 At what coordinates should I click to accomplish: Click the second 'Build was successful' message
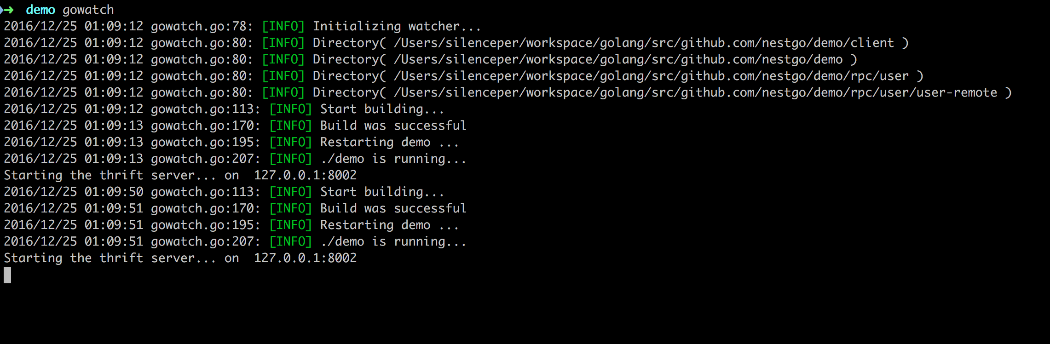pyautogui.click(x=393, y=208)
